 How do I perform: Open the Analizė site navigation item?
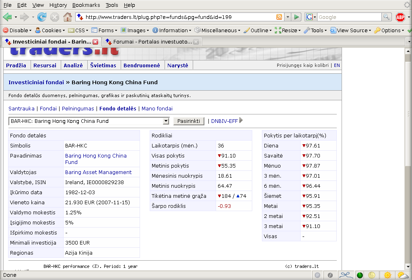pyautogui.click(x=73, y=66)
